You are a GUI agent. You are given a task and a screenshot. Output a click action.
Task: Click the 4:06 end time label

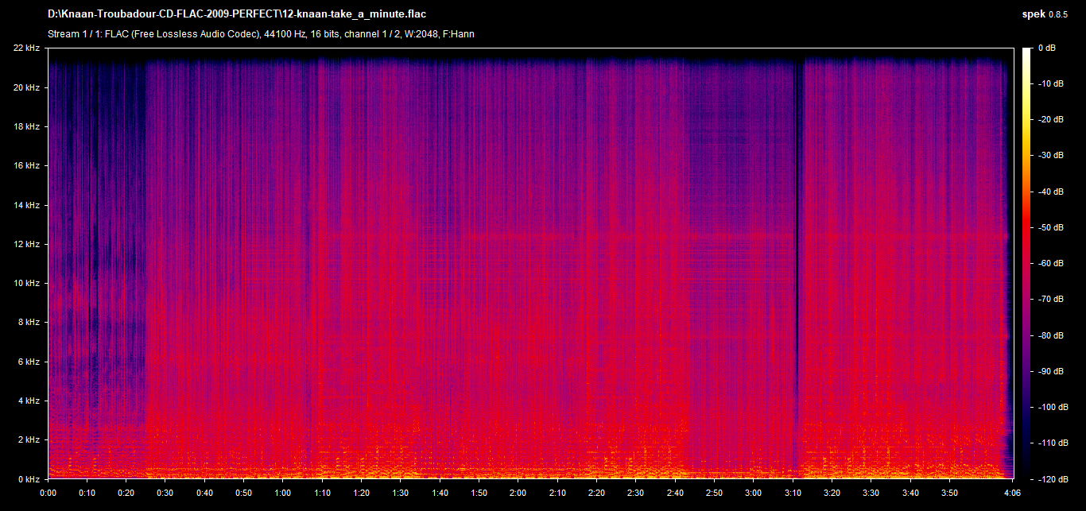click(1011, 492)
